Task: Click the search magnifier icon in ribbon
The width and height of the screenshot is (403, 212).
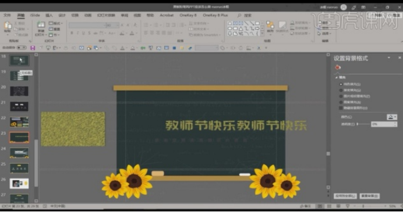Action: [239, 15]
